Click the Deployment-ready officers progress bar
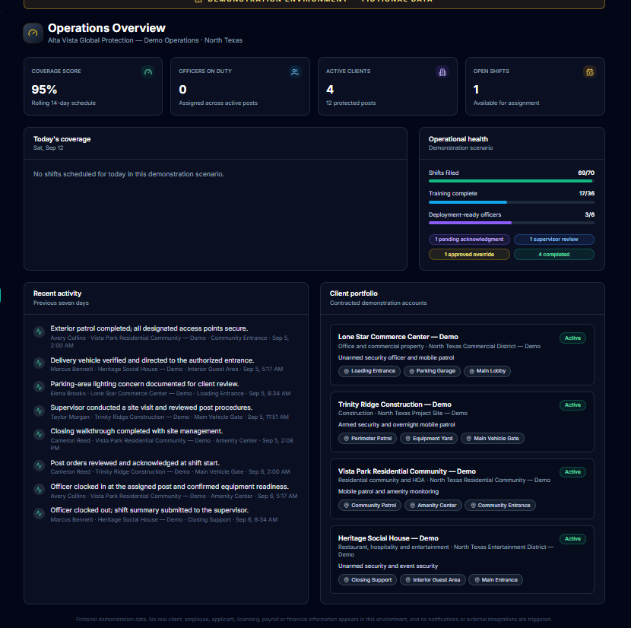631x628 pixels. [x=512, y=223]
